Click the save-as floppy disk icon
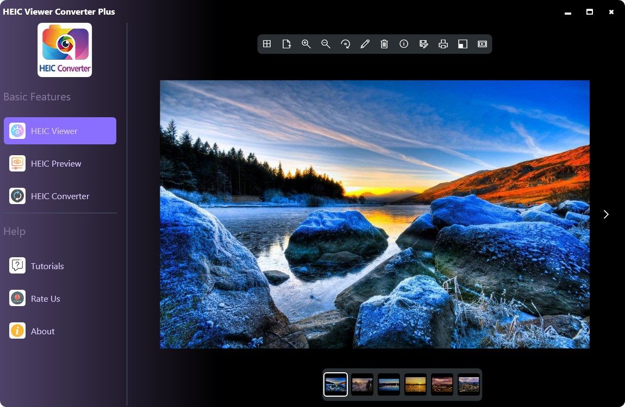 coord(424,44)
